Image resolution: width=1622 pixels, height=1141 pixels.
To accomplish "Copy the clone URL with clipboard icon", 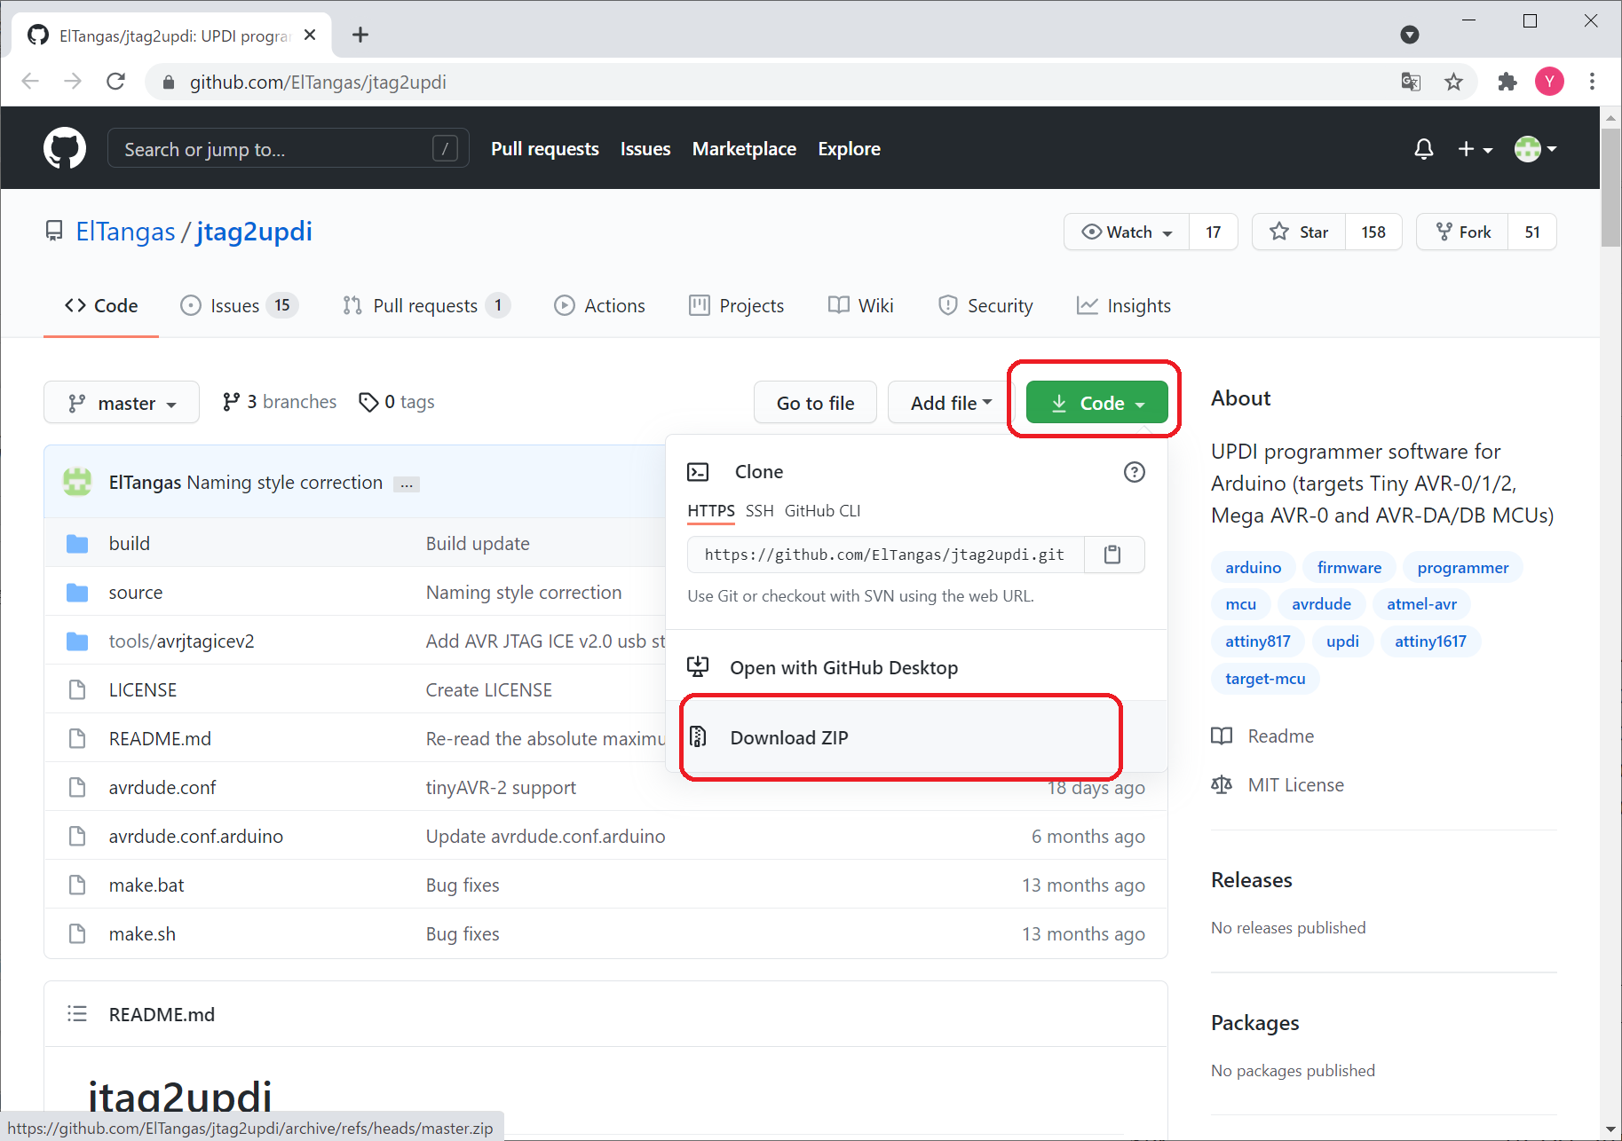I will tap(1112, 555).
